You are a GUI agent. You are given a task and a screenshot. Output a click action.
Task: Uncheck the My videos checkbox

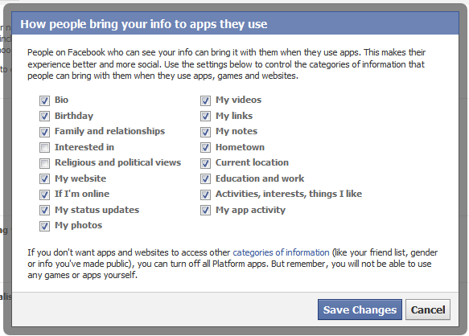205,100
